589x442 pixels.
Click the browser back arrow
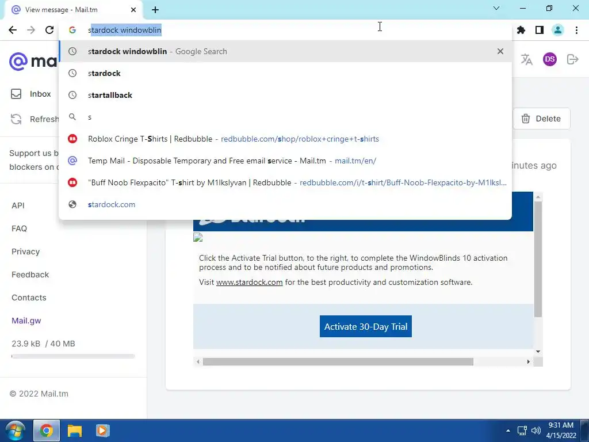click(13, 30)
